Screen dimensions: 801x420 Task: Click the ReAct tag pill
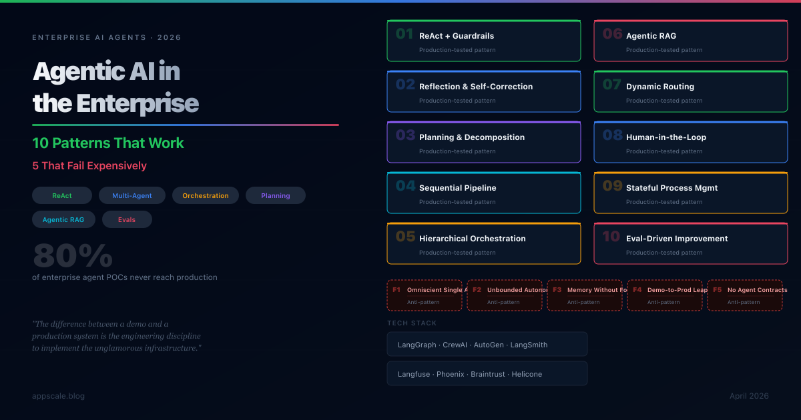point(62,195)
